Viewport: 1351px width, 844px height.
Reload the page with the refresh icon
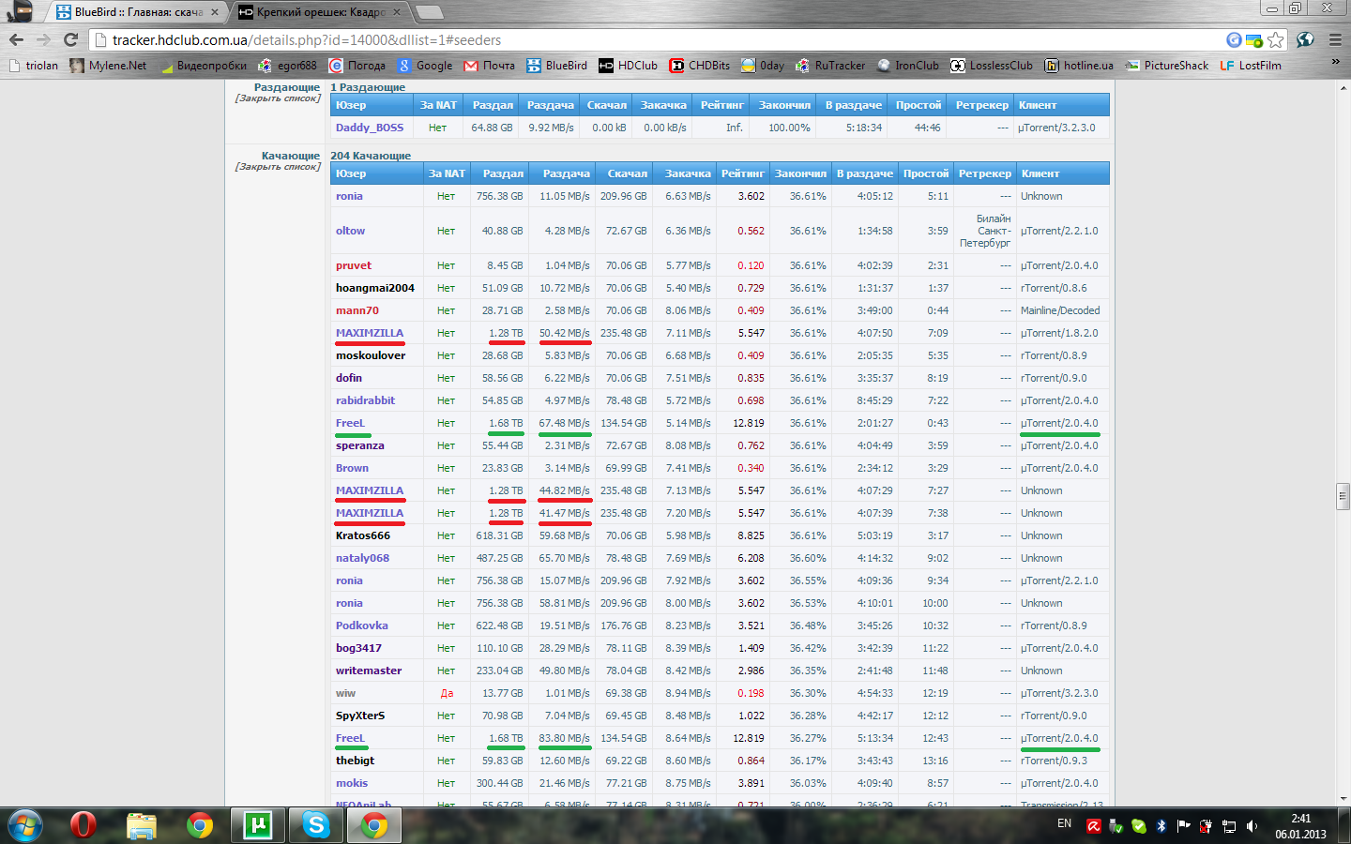tap(70, 39)
